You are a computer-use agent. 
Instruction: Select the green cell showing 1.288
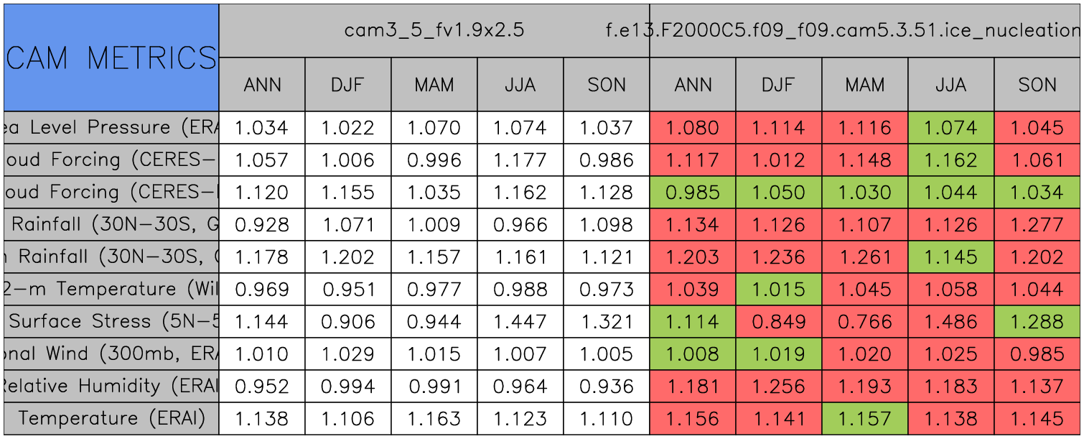(x=1037, y=322)
